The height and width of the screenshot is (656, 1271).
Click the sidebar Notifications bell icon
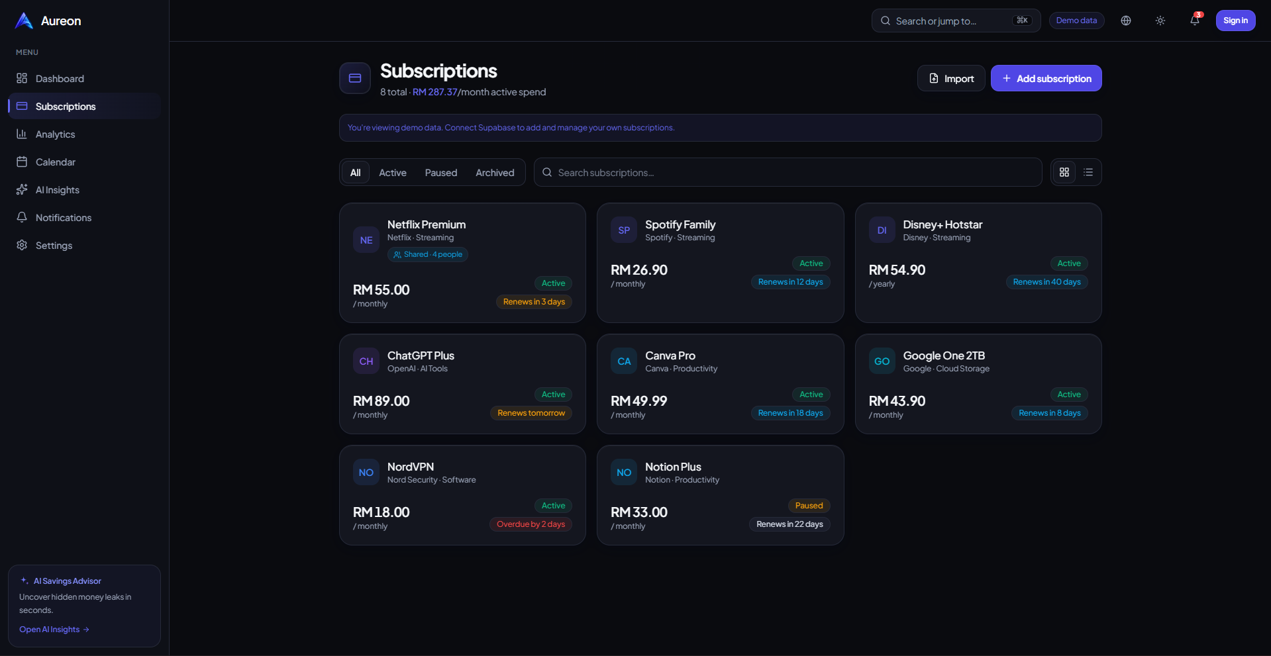click(22, 217)
